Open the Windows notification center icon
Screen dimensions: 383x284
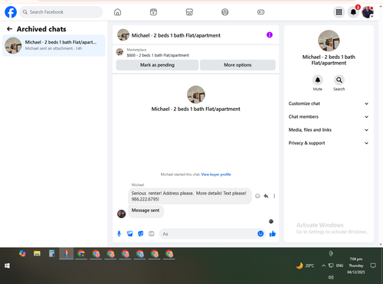[x=373, y=266]
